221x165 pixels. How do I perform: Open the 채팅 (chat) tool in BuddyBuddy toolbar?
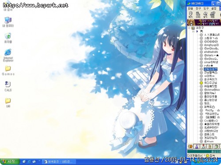[x=213, y=15]
